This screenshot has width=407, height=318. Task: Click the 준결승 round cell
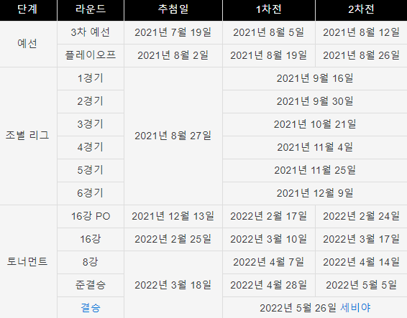[x=91, y=285]
